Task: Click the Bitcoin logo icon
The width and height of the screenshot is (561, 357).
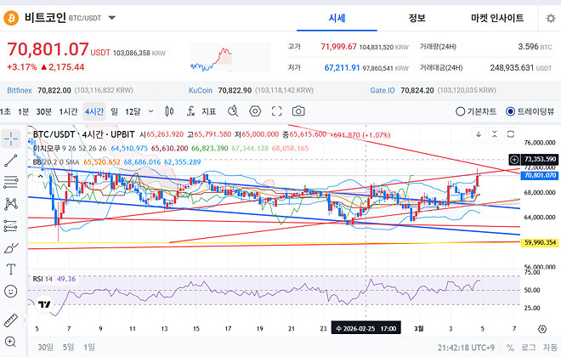Action: pyautogui.click(x=11, y=18)
